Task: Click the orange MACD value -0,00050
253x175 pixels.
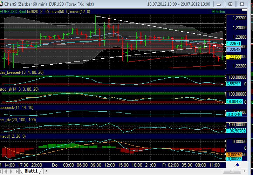Action: coord(234,155)
